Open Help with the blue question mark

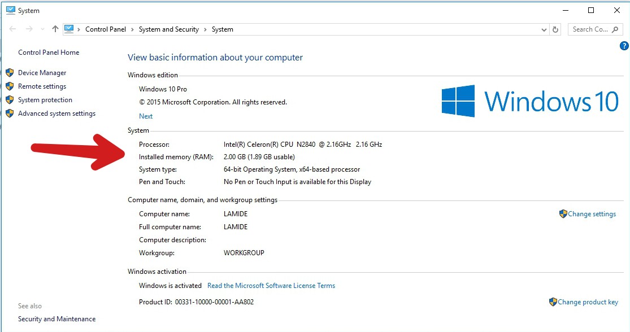(624, 46)
